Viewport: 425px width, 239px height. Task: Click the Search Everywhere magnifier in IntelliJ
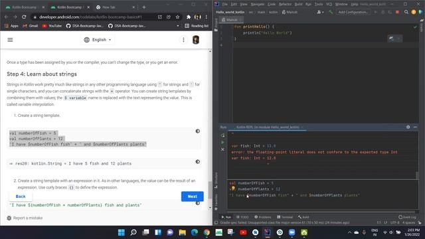click(406, 12)
